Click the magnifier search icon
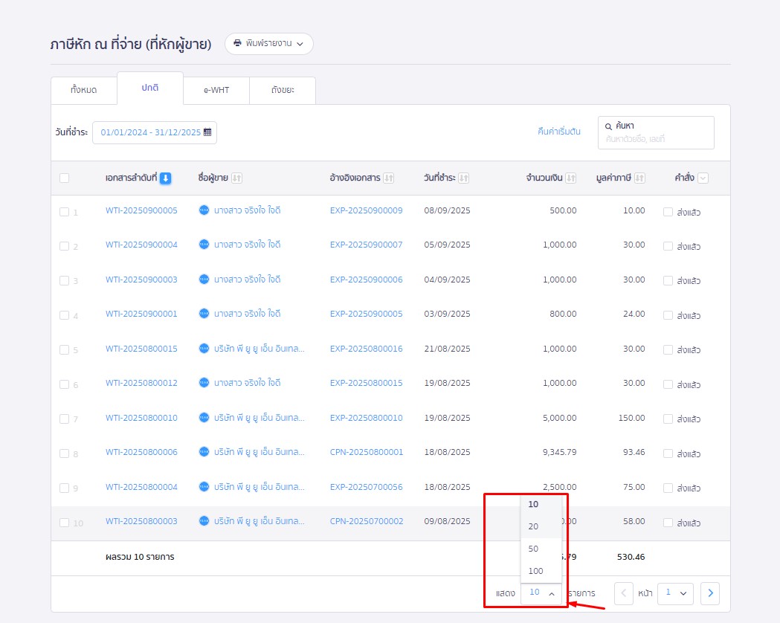This screenshot has height=623, width=780. [x=608, y=126]
